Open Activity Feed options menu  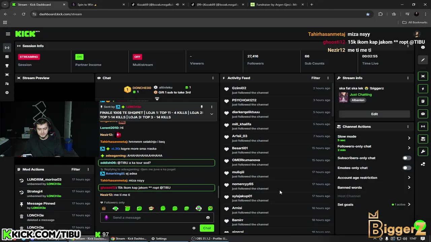click(328, 78)
